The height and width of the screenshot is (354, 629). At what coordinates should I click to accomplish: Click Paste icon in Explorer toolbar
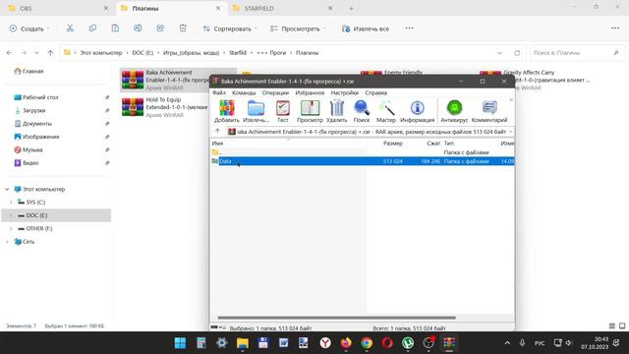tap(115, 29)
